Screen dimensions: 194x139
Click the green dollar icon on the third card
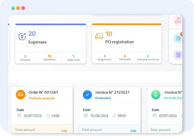click(156, 94)
